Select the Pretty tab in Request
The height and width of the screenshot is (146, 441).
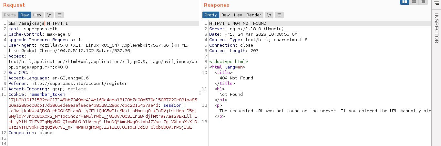(10, 15)
